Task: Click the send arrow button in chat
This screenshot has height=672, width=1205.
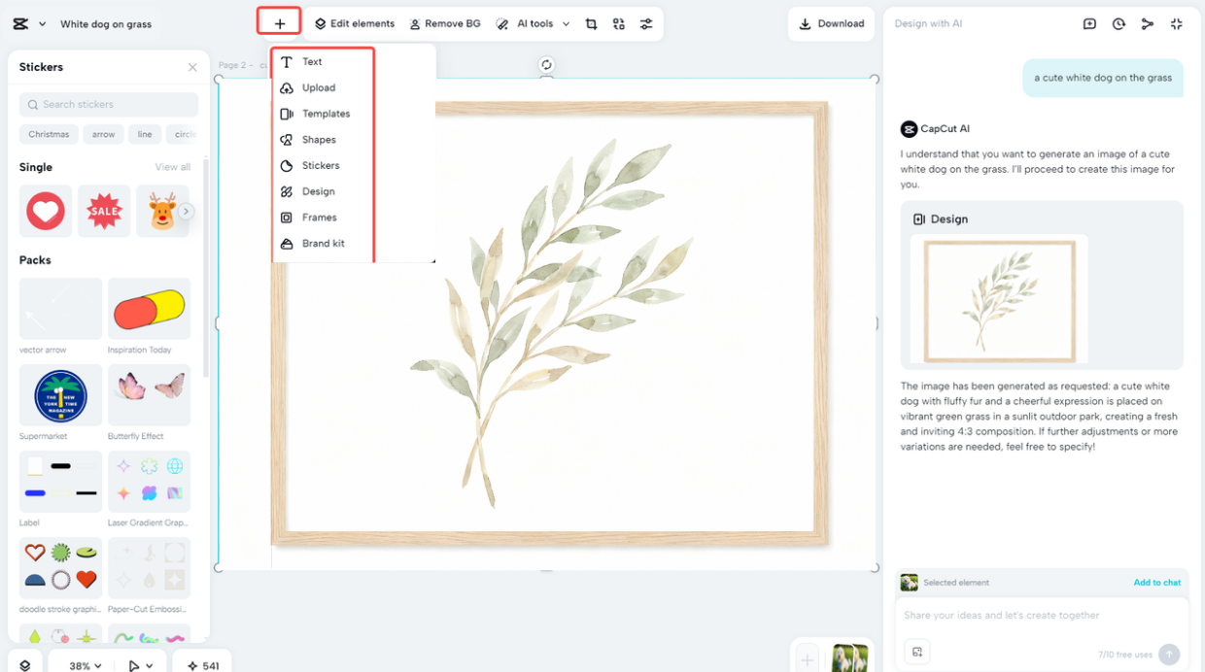Action: tap(1169, 655)
